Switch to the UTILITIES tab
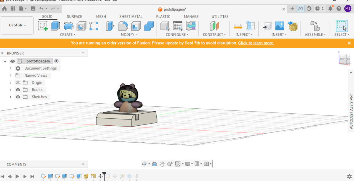Image resolution: width=354 pixels, height=181 pixels. point(220,16)
